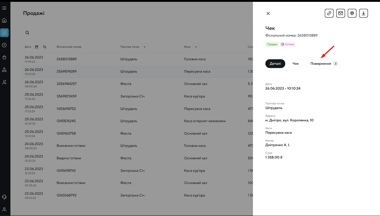Go to Home in the sidebar
This screenshot has width=380, height=216.
[x=4, y=20]
